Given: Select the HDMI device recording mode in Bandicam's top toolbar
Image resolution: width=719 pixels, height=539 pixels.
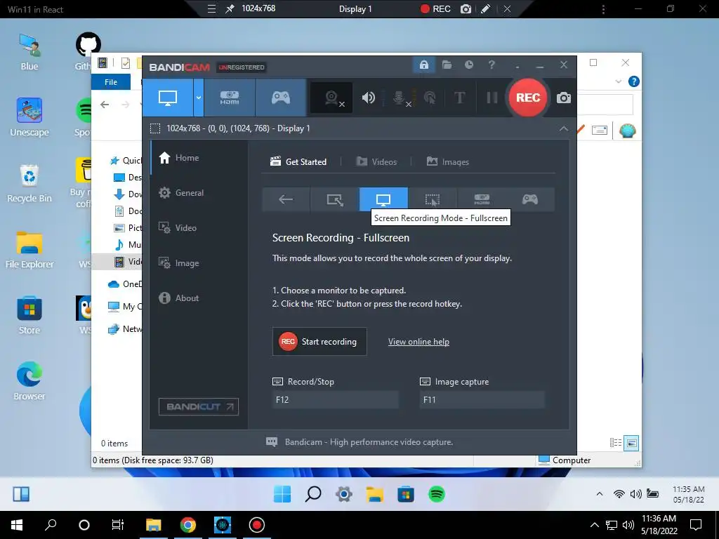Looking at the screenshot, I should pyautogui.click(x=230, y=98).
